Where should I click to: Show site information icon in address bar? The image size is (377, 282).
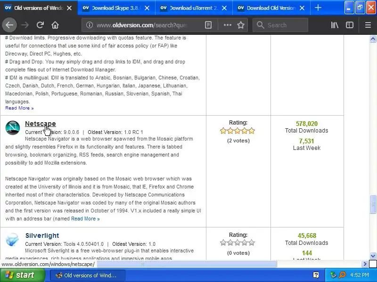coord(90,25)
